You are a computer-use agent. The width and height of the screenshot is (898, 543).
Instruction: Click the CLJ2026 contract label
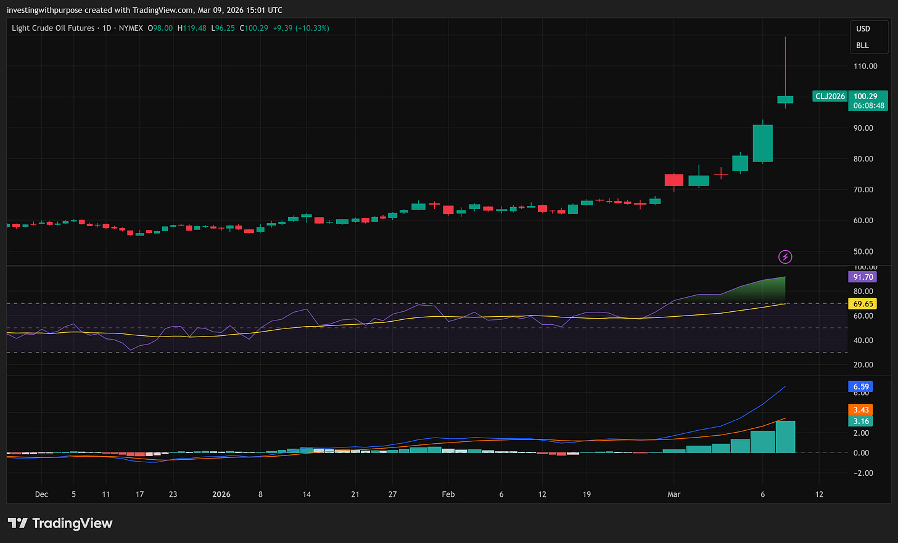pyautogui.click(x=830, y=96)
